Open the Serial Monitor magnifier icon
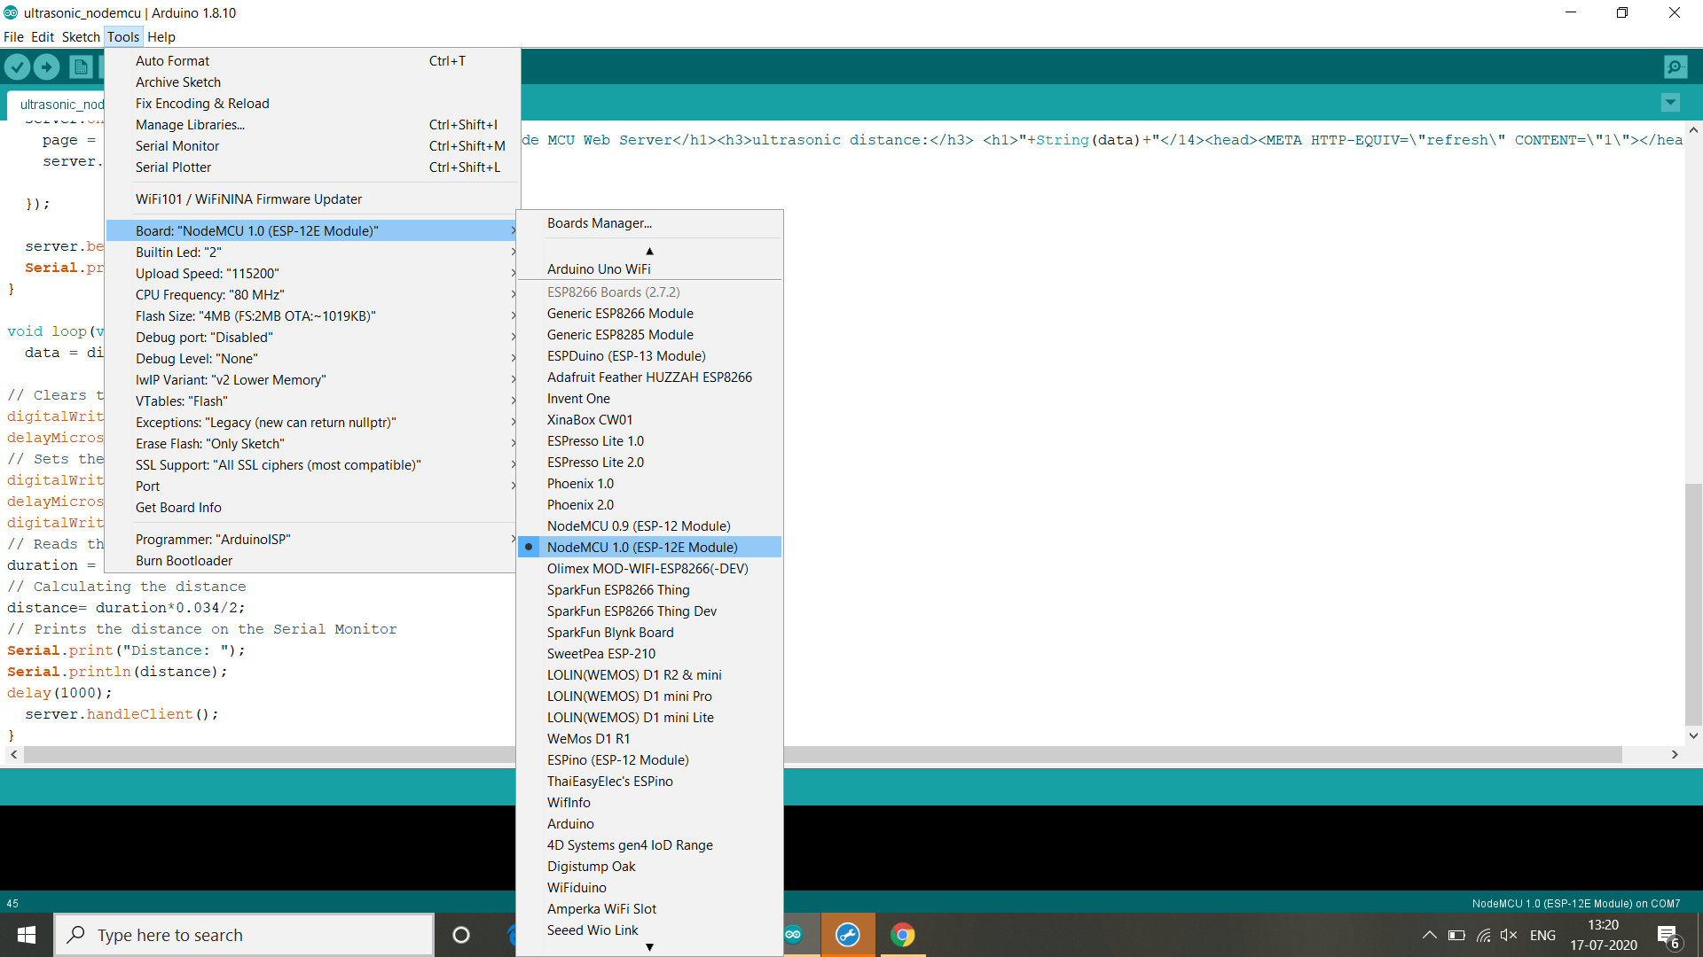1703x957 pixels. click(x=1676, y=66)
